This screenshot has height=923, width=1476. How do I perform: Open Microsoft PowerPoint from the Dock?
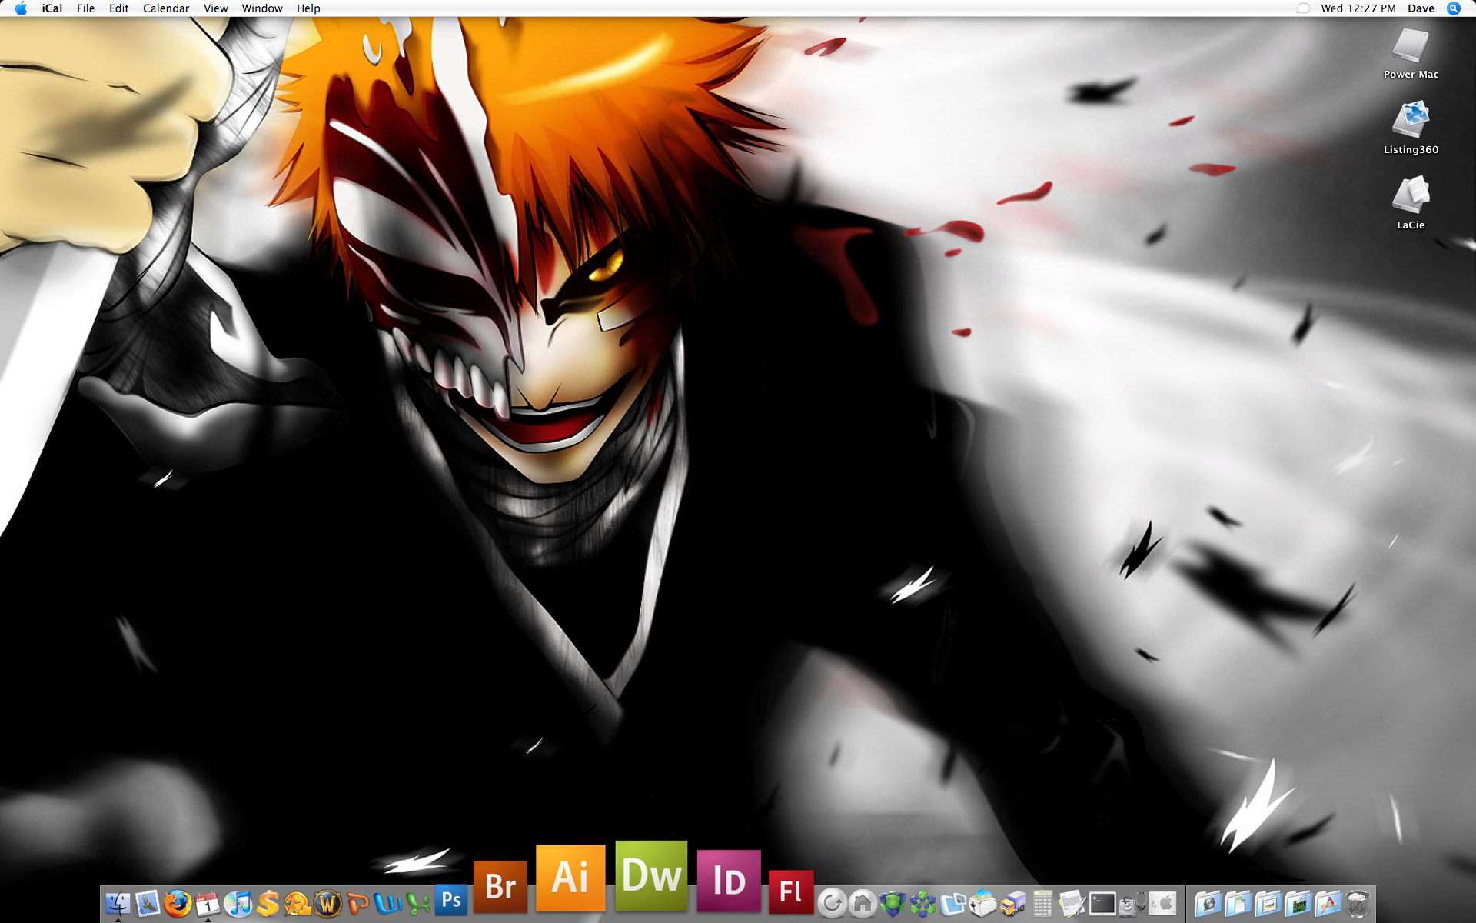[357, 904]
